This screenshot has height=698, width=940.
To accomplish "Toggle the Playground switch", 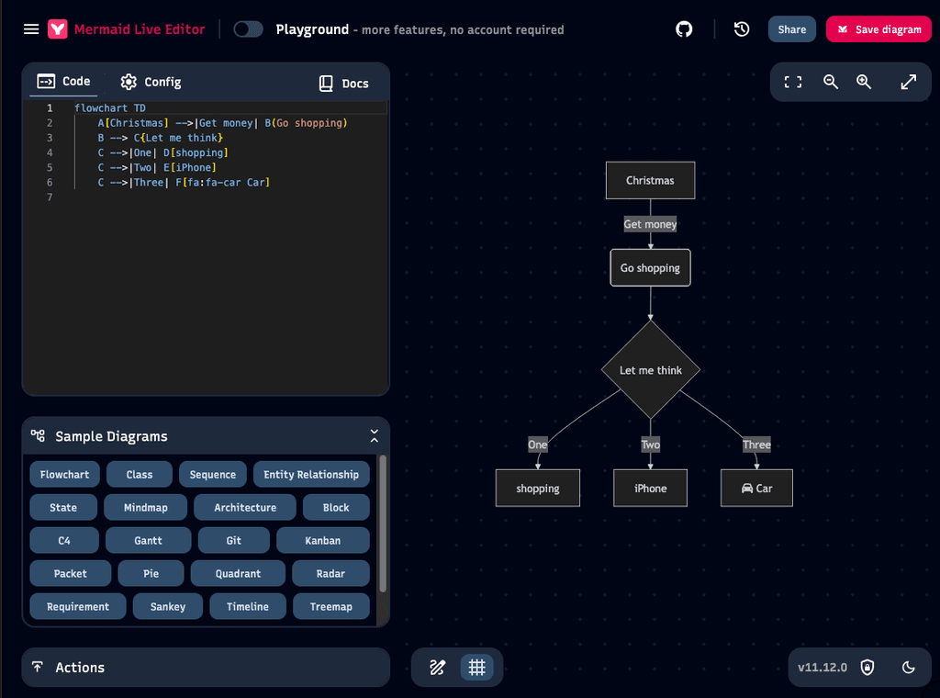I will [x=248, y=29].
